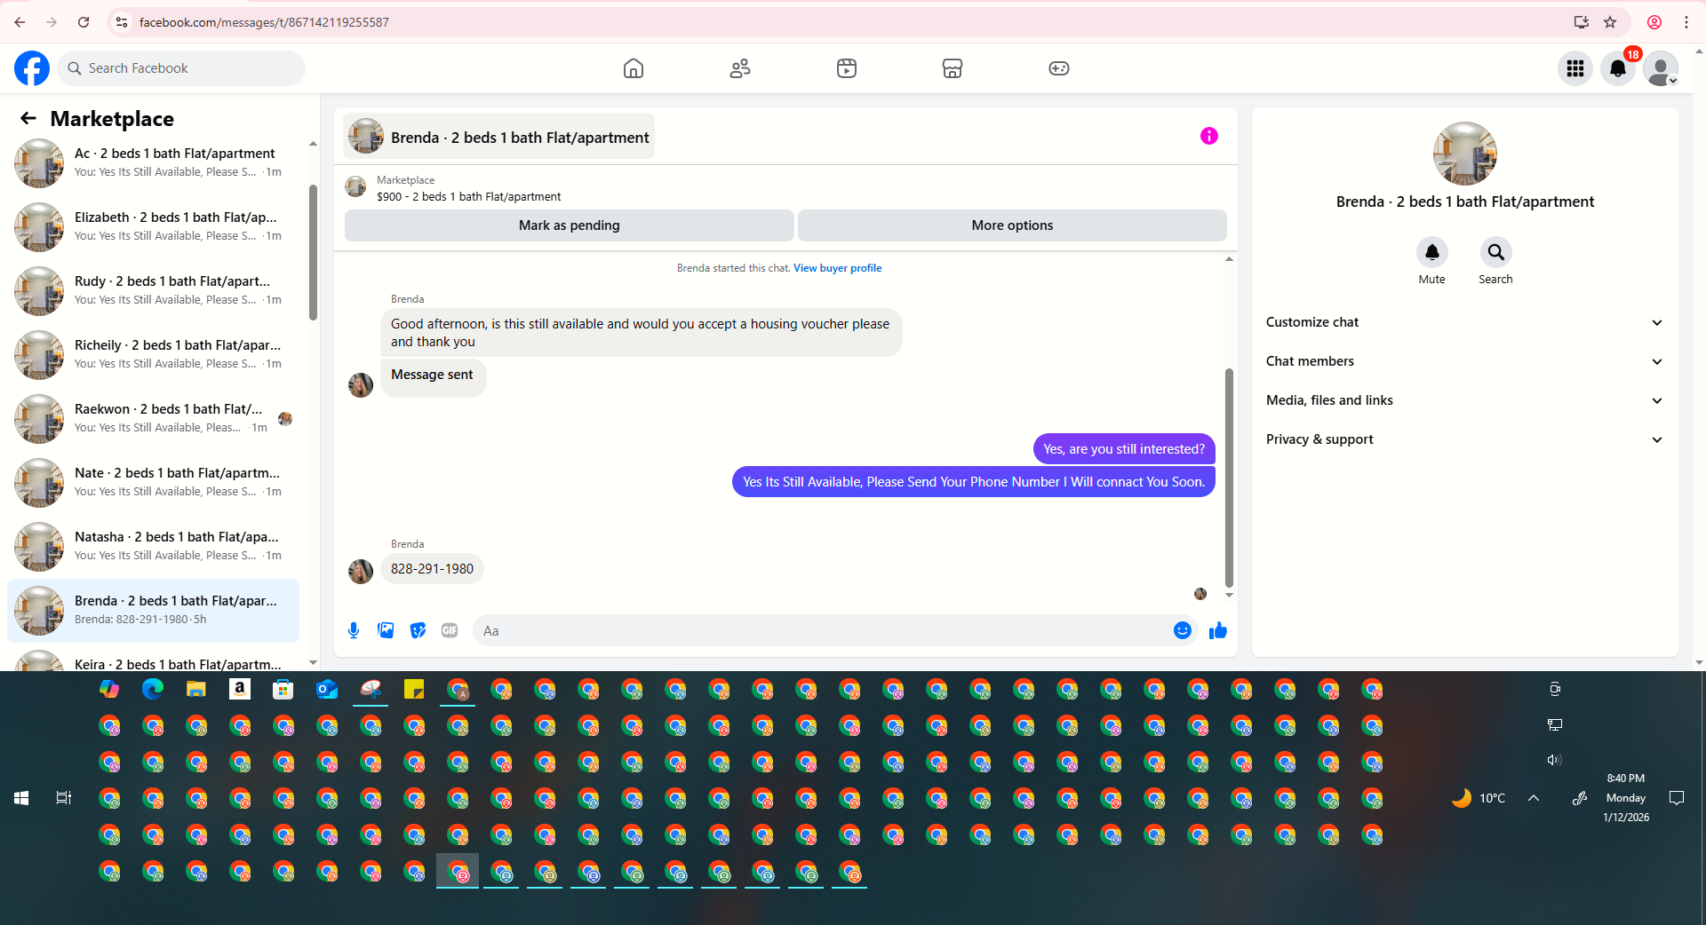Open File Explorer from the taskbar
Viewport: 1706px width, 925px height.
(x=196, y=689)
